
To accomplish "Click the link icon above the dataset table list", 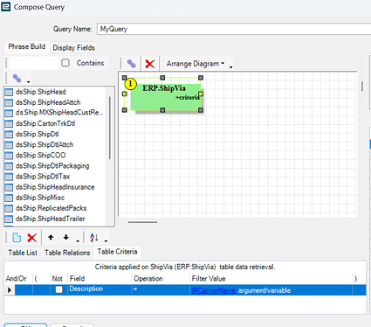I will pos(17,78).
